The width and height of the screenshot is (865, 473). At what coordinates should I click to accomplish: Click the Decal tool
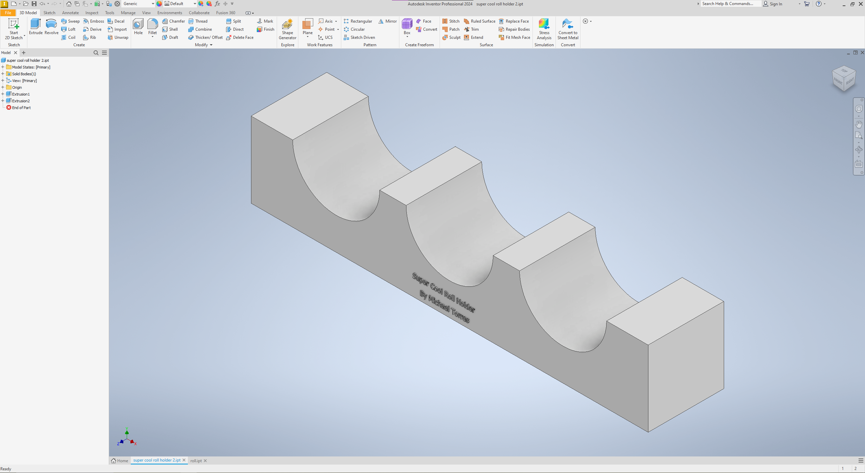tap(116, 21)
